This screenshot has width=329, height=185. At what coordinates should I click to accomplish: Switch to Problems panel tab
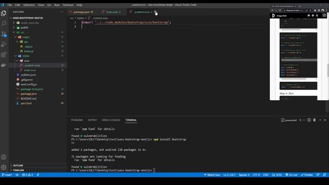pos(77,120)
